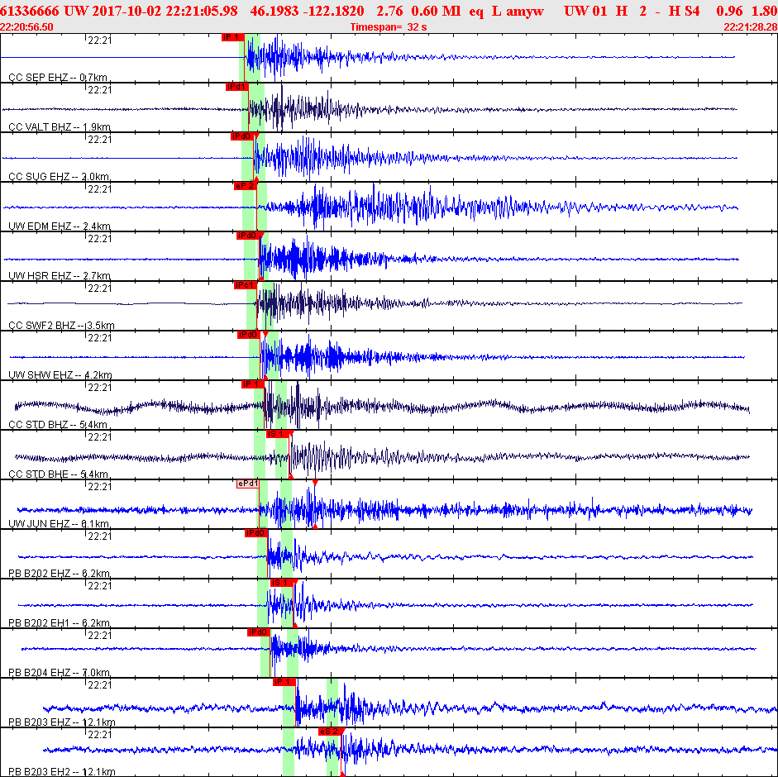
Task: Click the 'PB B204 EHZ -- 7.0km' channel label
Action: [60, 673]
